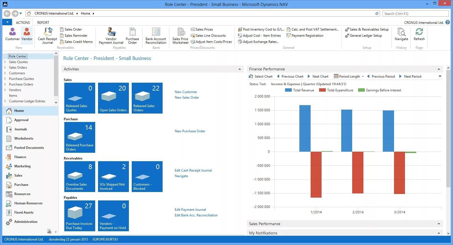453x245 pixels.
Task: Open Sales & Receivables Setup
Action: 367,29
